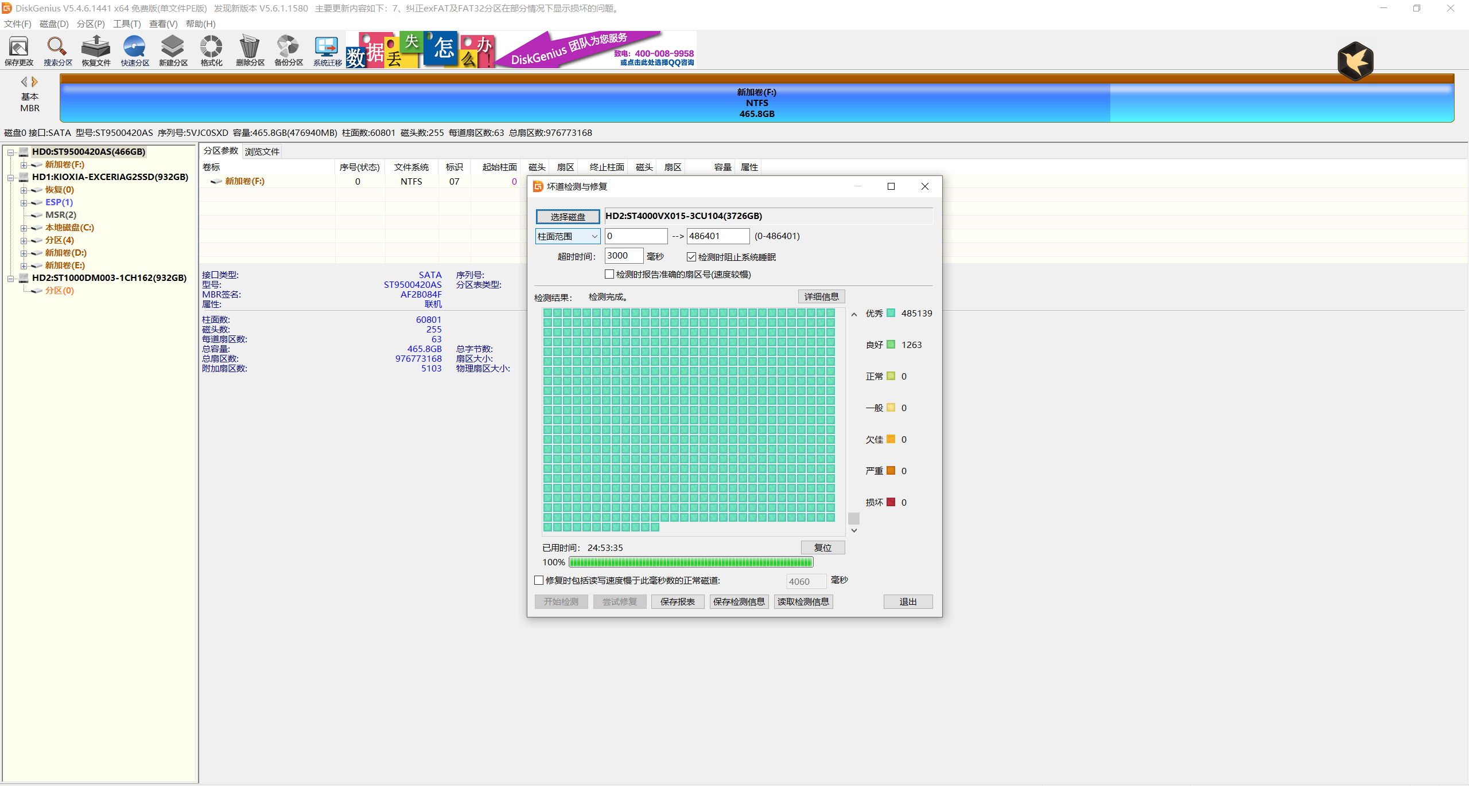Click the end cylinder field showing 486401
Viewport: 1469px width, 786px height.
point(718,236)
